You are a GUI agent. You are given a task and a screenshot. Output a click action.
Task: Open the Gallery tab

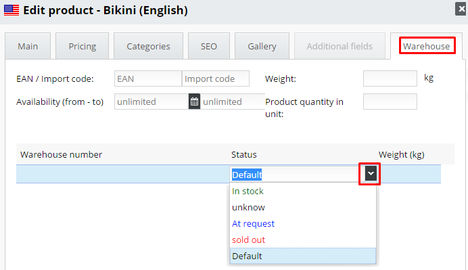pyautogui.click(x=262, y=46)
